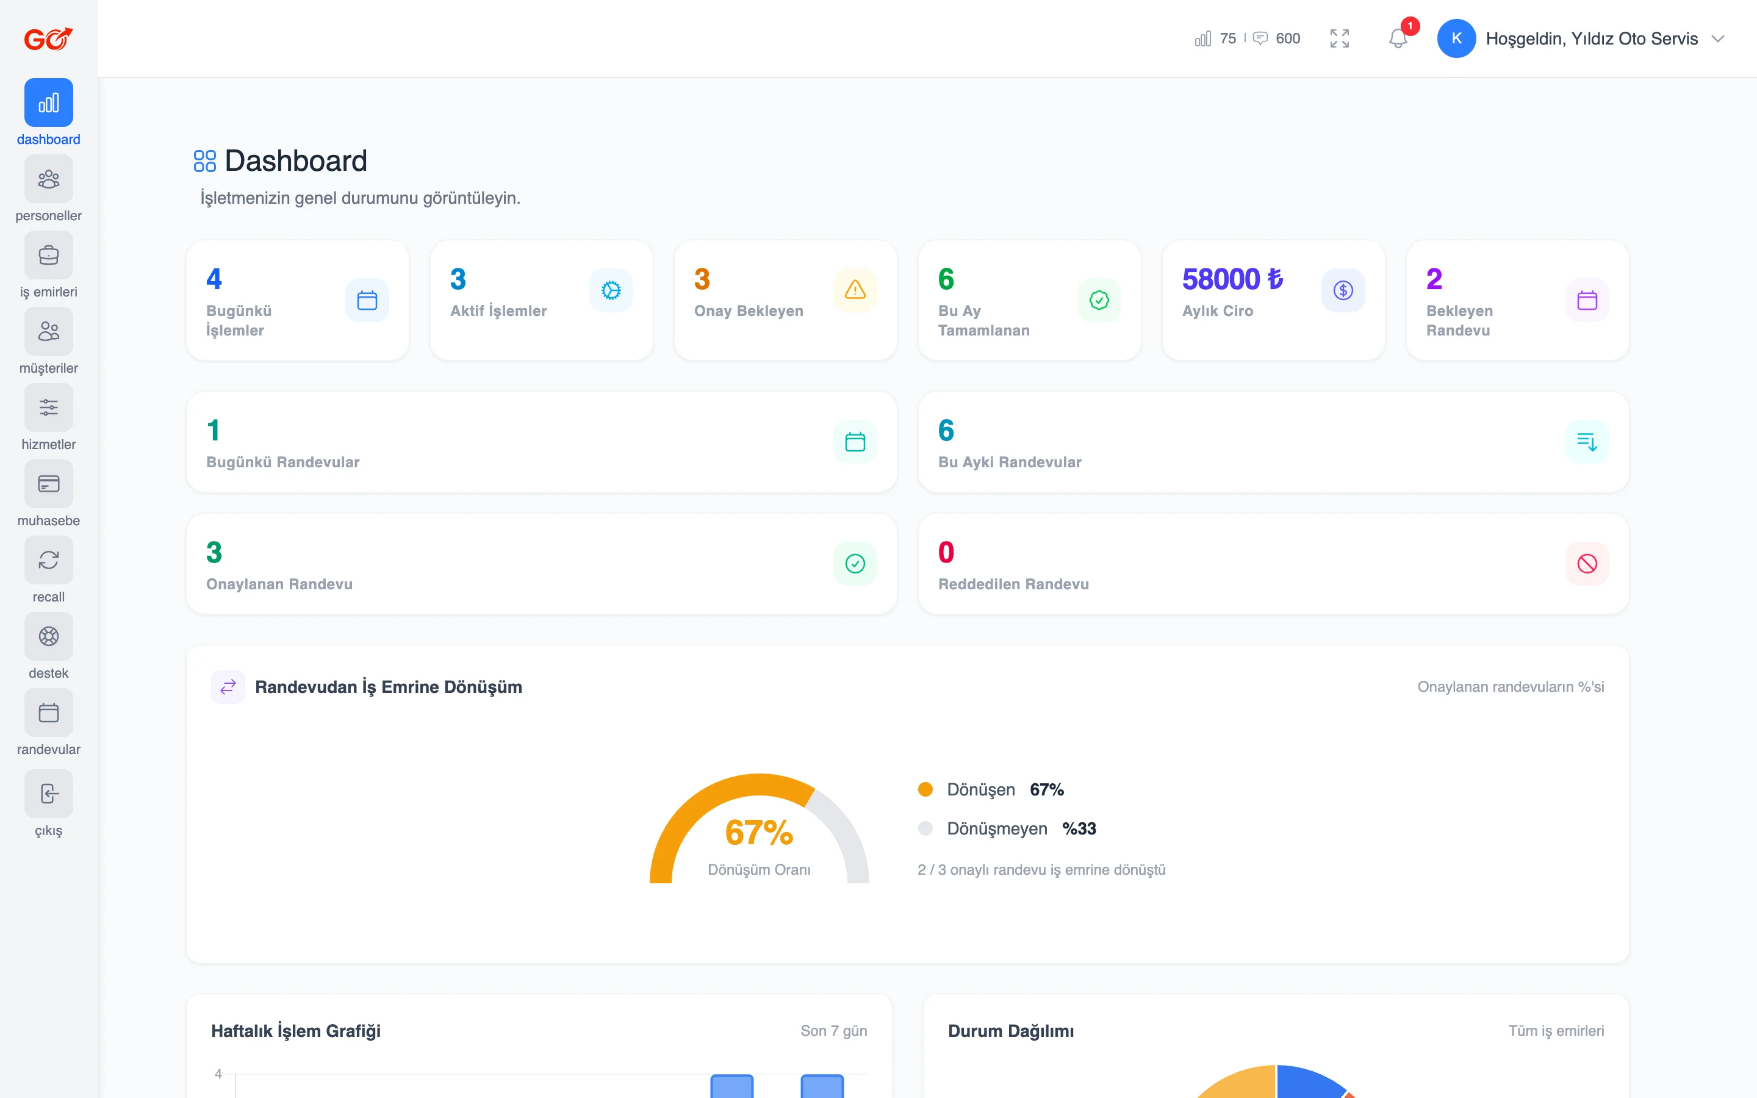Click the Bugünkü İşlemler calendar icon
The width and height of the screenshot is (1757, 1098).
367,300
